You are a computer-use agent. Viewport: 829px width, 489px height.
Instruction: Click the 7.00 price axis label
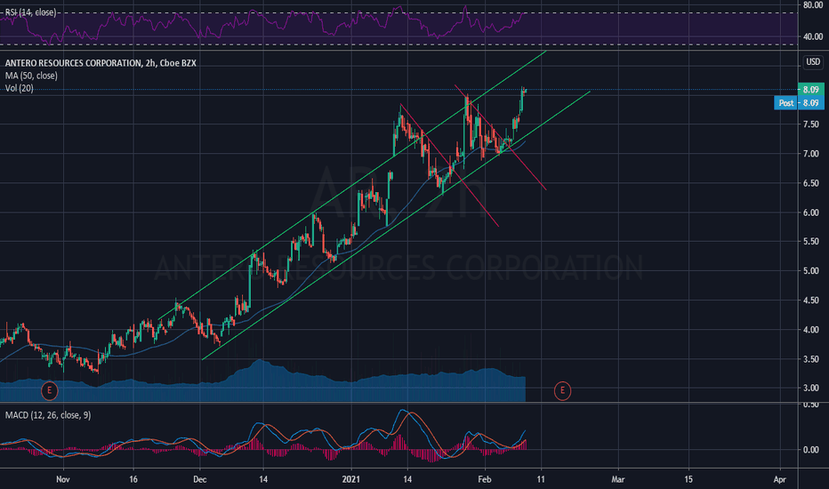(x=810, y=154)
